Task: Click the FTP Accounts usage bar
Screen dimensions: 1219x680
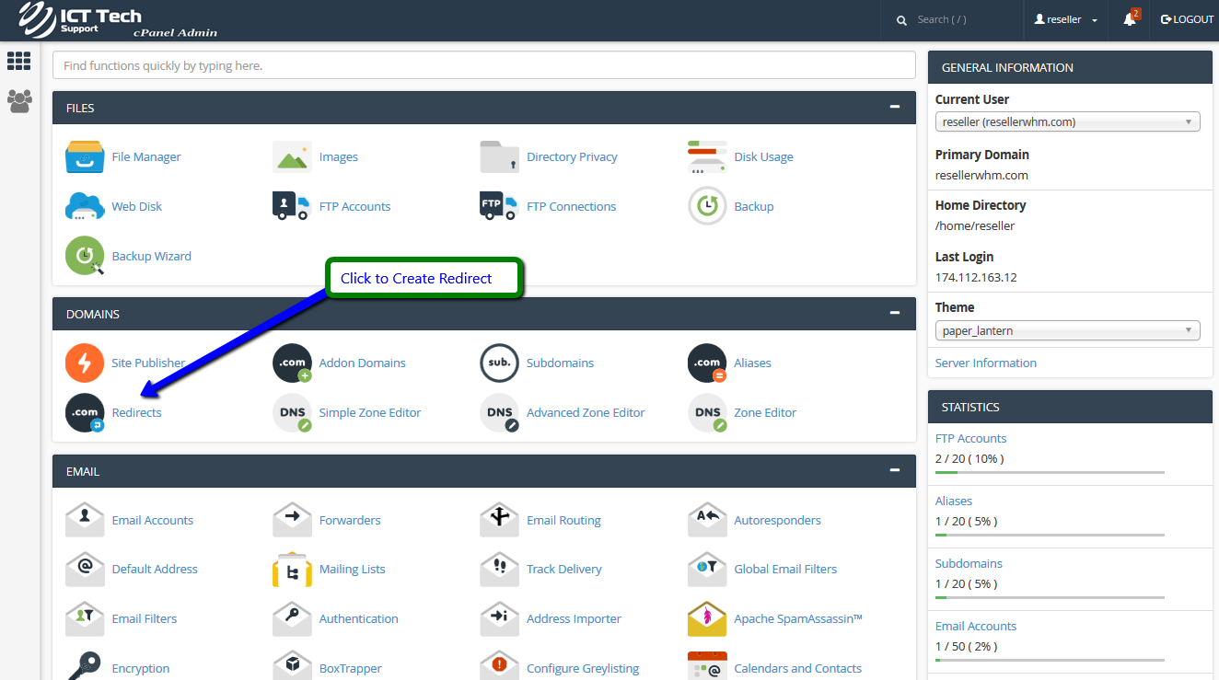Action: point(1050,472)
